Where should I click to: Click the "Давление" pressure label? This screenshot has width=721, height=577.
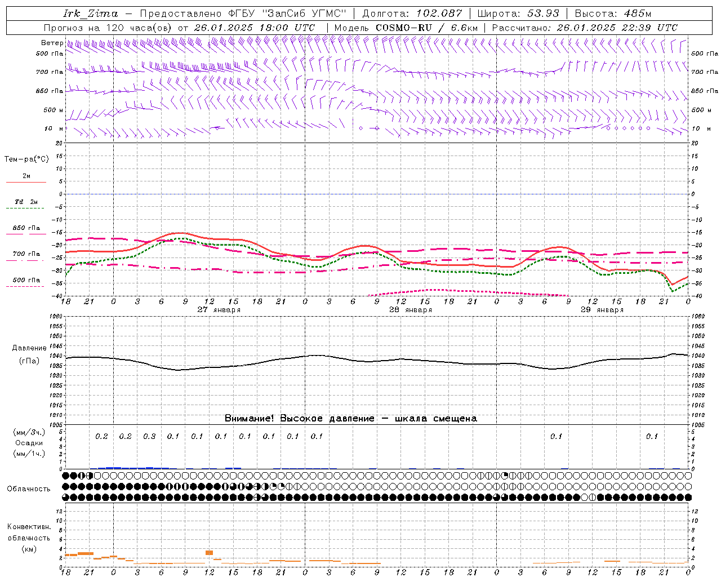(29, 348)
